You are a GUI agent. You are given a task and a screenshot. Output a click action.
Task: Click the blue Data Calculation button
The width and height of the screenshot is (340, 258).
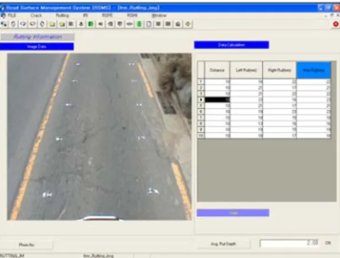(232, 45)
